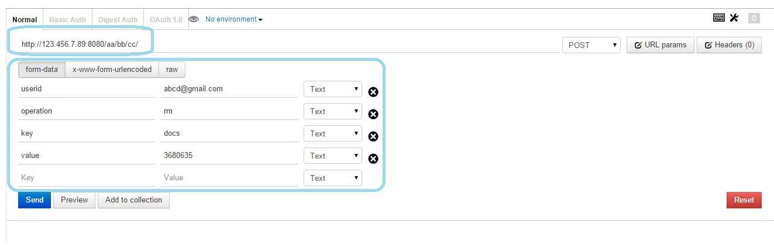The height and width of the screenshot is (247, 774).
Task: Remove the userid parameter row
Action: [373, 92]
